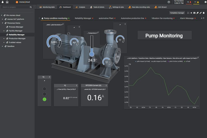Click the pencil edit dashboard icon

pos(201,13)
